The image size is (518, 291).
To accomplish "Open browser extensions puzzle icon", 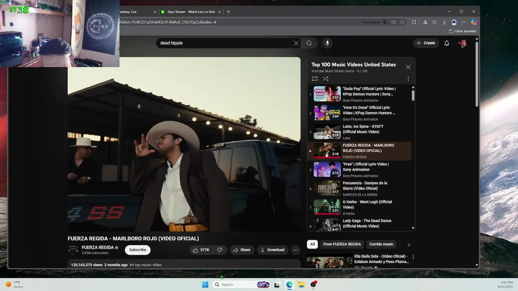I will [x=414, y=22].
